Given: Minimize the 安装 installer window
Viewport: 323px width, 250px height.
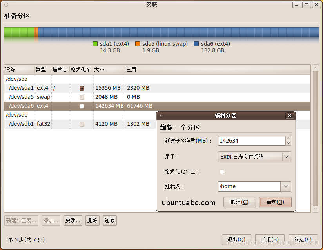Looking at the screenshot, I should click(x=297, y=5).
